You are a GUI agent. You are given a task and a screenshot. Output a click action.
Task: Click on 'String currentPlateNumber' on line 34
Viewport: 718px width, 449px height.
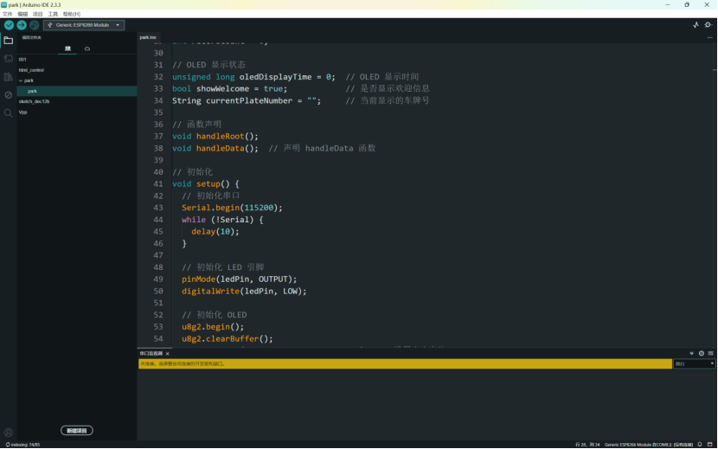pos(232,100)
